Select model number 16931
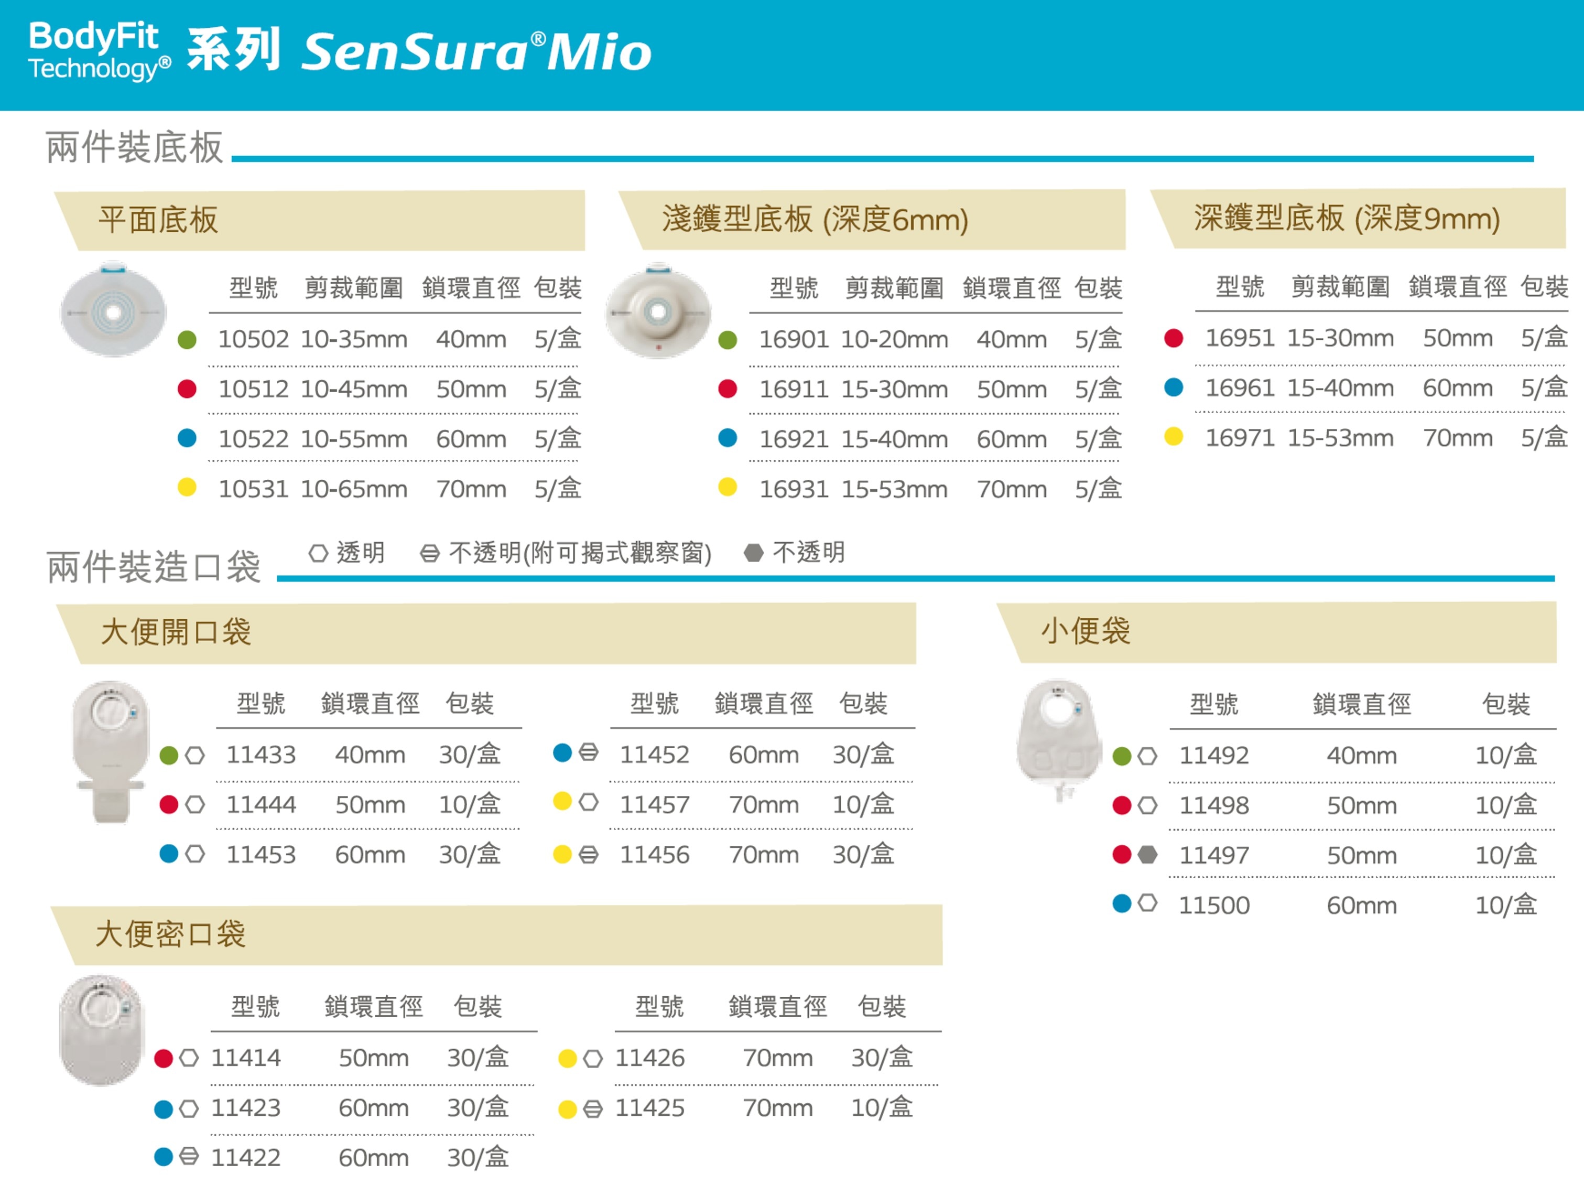The height and width of the screenshot is (1185, 1584). pyautogui.click(x=794, y=489)
